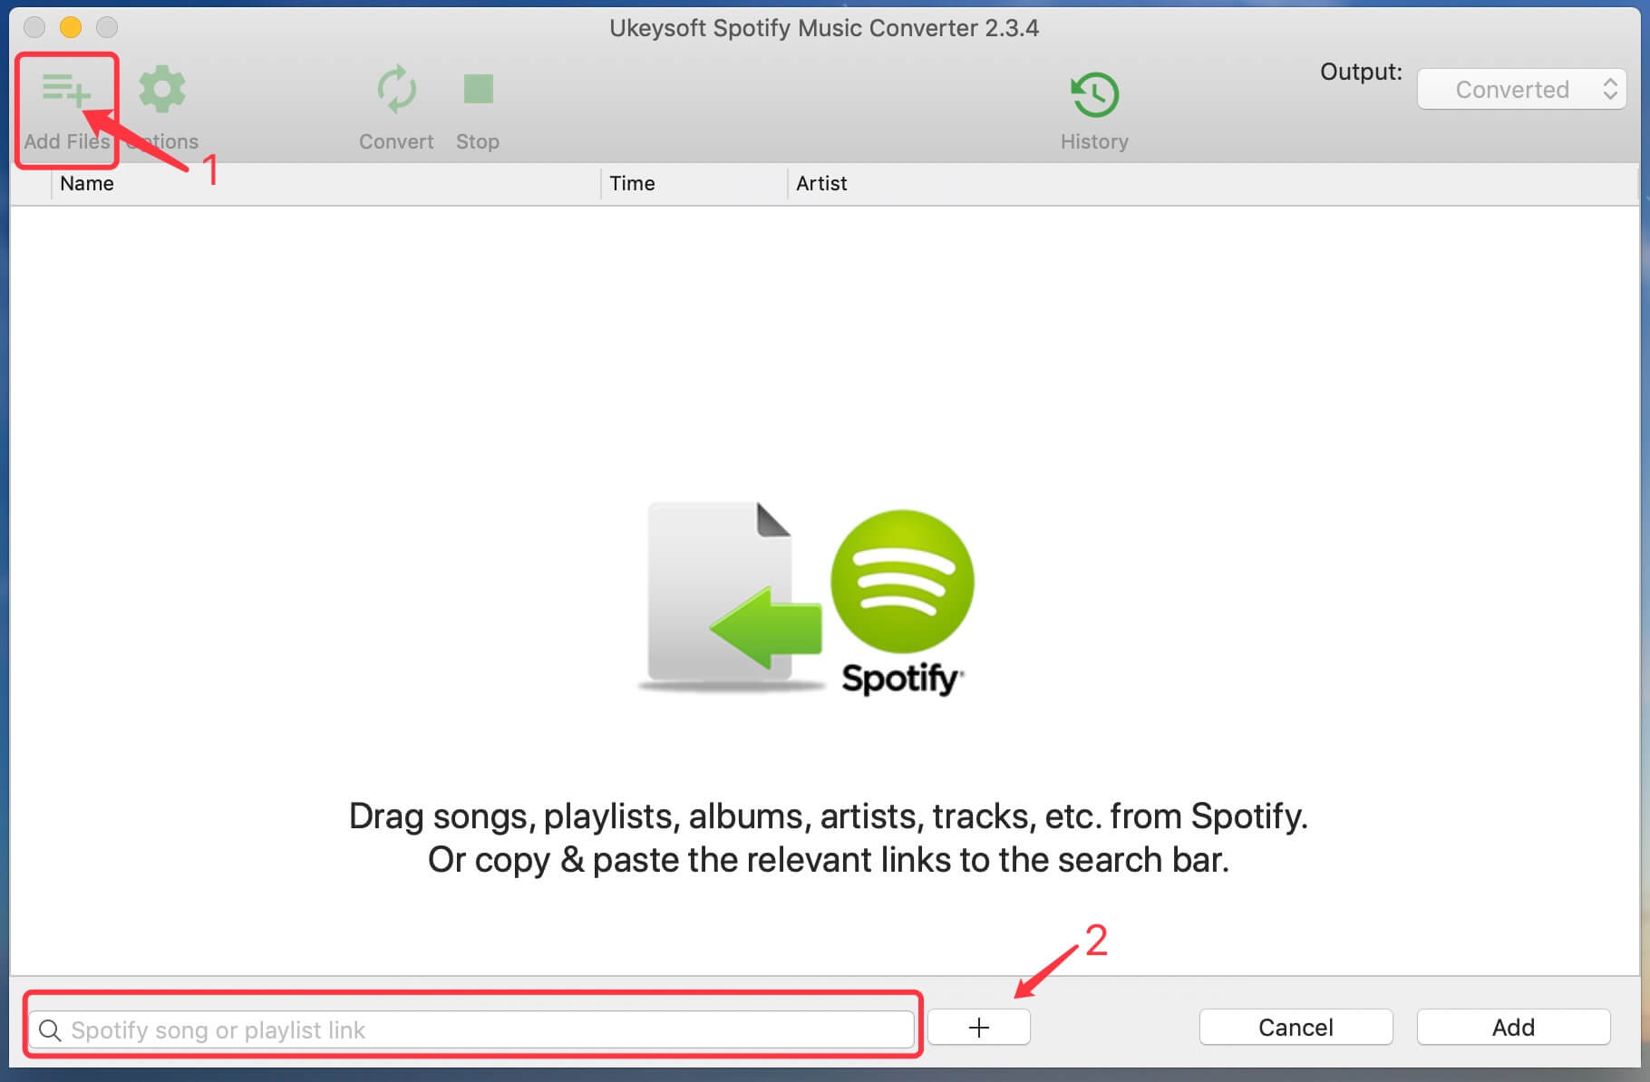Sort by the Artist column header
1650x1082 pixels.
(821, 184)
